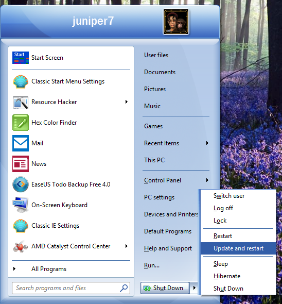Click the Classic IE Settings shell icon

coord(21,226)
